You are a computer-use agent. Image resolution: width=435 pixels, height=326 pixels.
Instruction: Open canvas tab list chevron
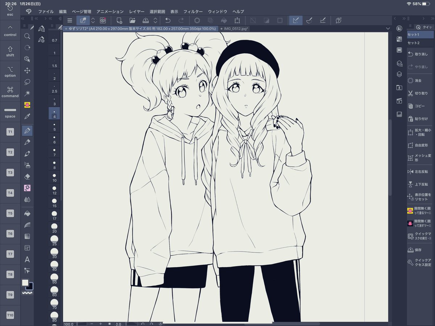pyautogui.click(x=388, y=28)
